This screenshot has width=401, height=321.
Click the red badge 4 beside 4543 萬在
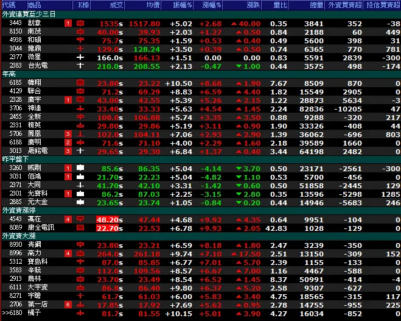pos(68,220)
